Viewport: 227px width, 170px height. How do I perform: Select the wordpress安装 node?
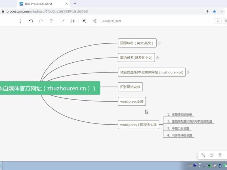132,101
